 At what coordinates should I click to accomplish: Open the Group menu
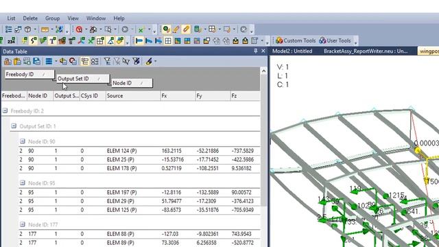(x=52, y=19)
